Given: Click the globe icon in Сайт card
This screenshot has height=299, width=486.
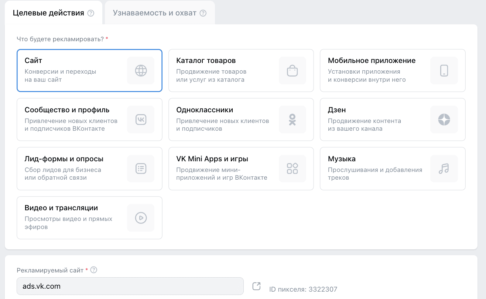Looking at the screenshot, I should click(x=141, y=70).
